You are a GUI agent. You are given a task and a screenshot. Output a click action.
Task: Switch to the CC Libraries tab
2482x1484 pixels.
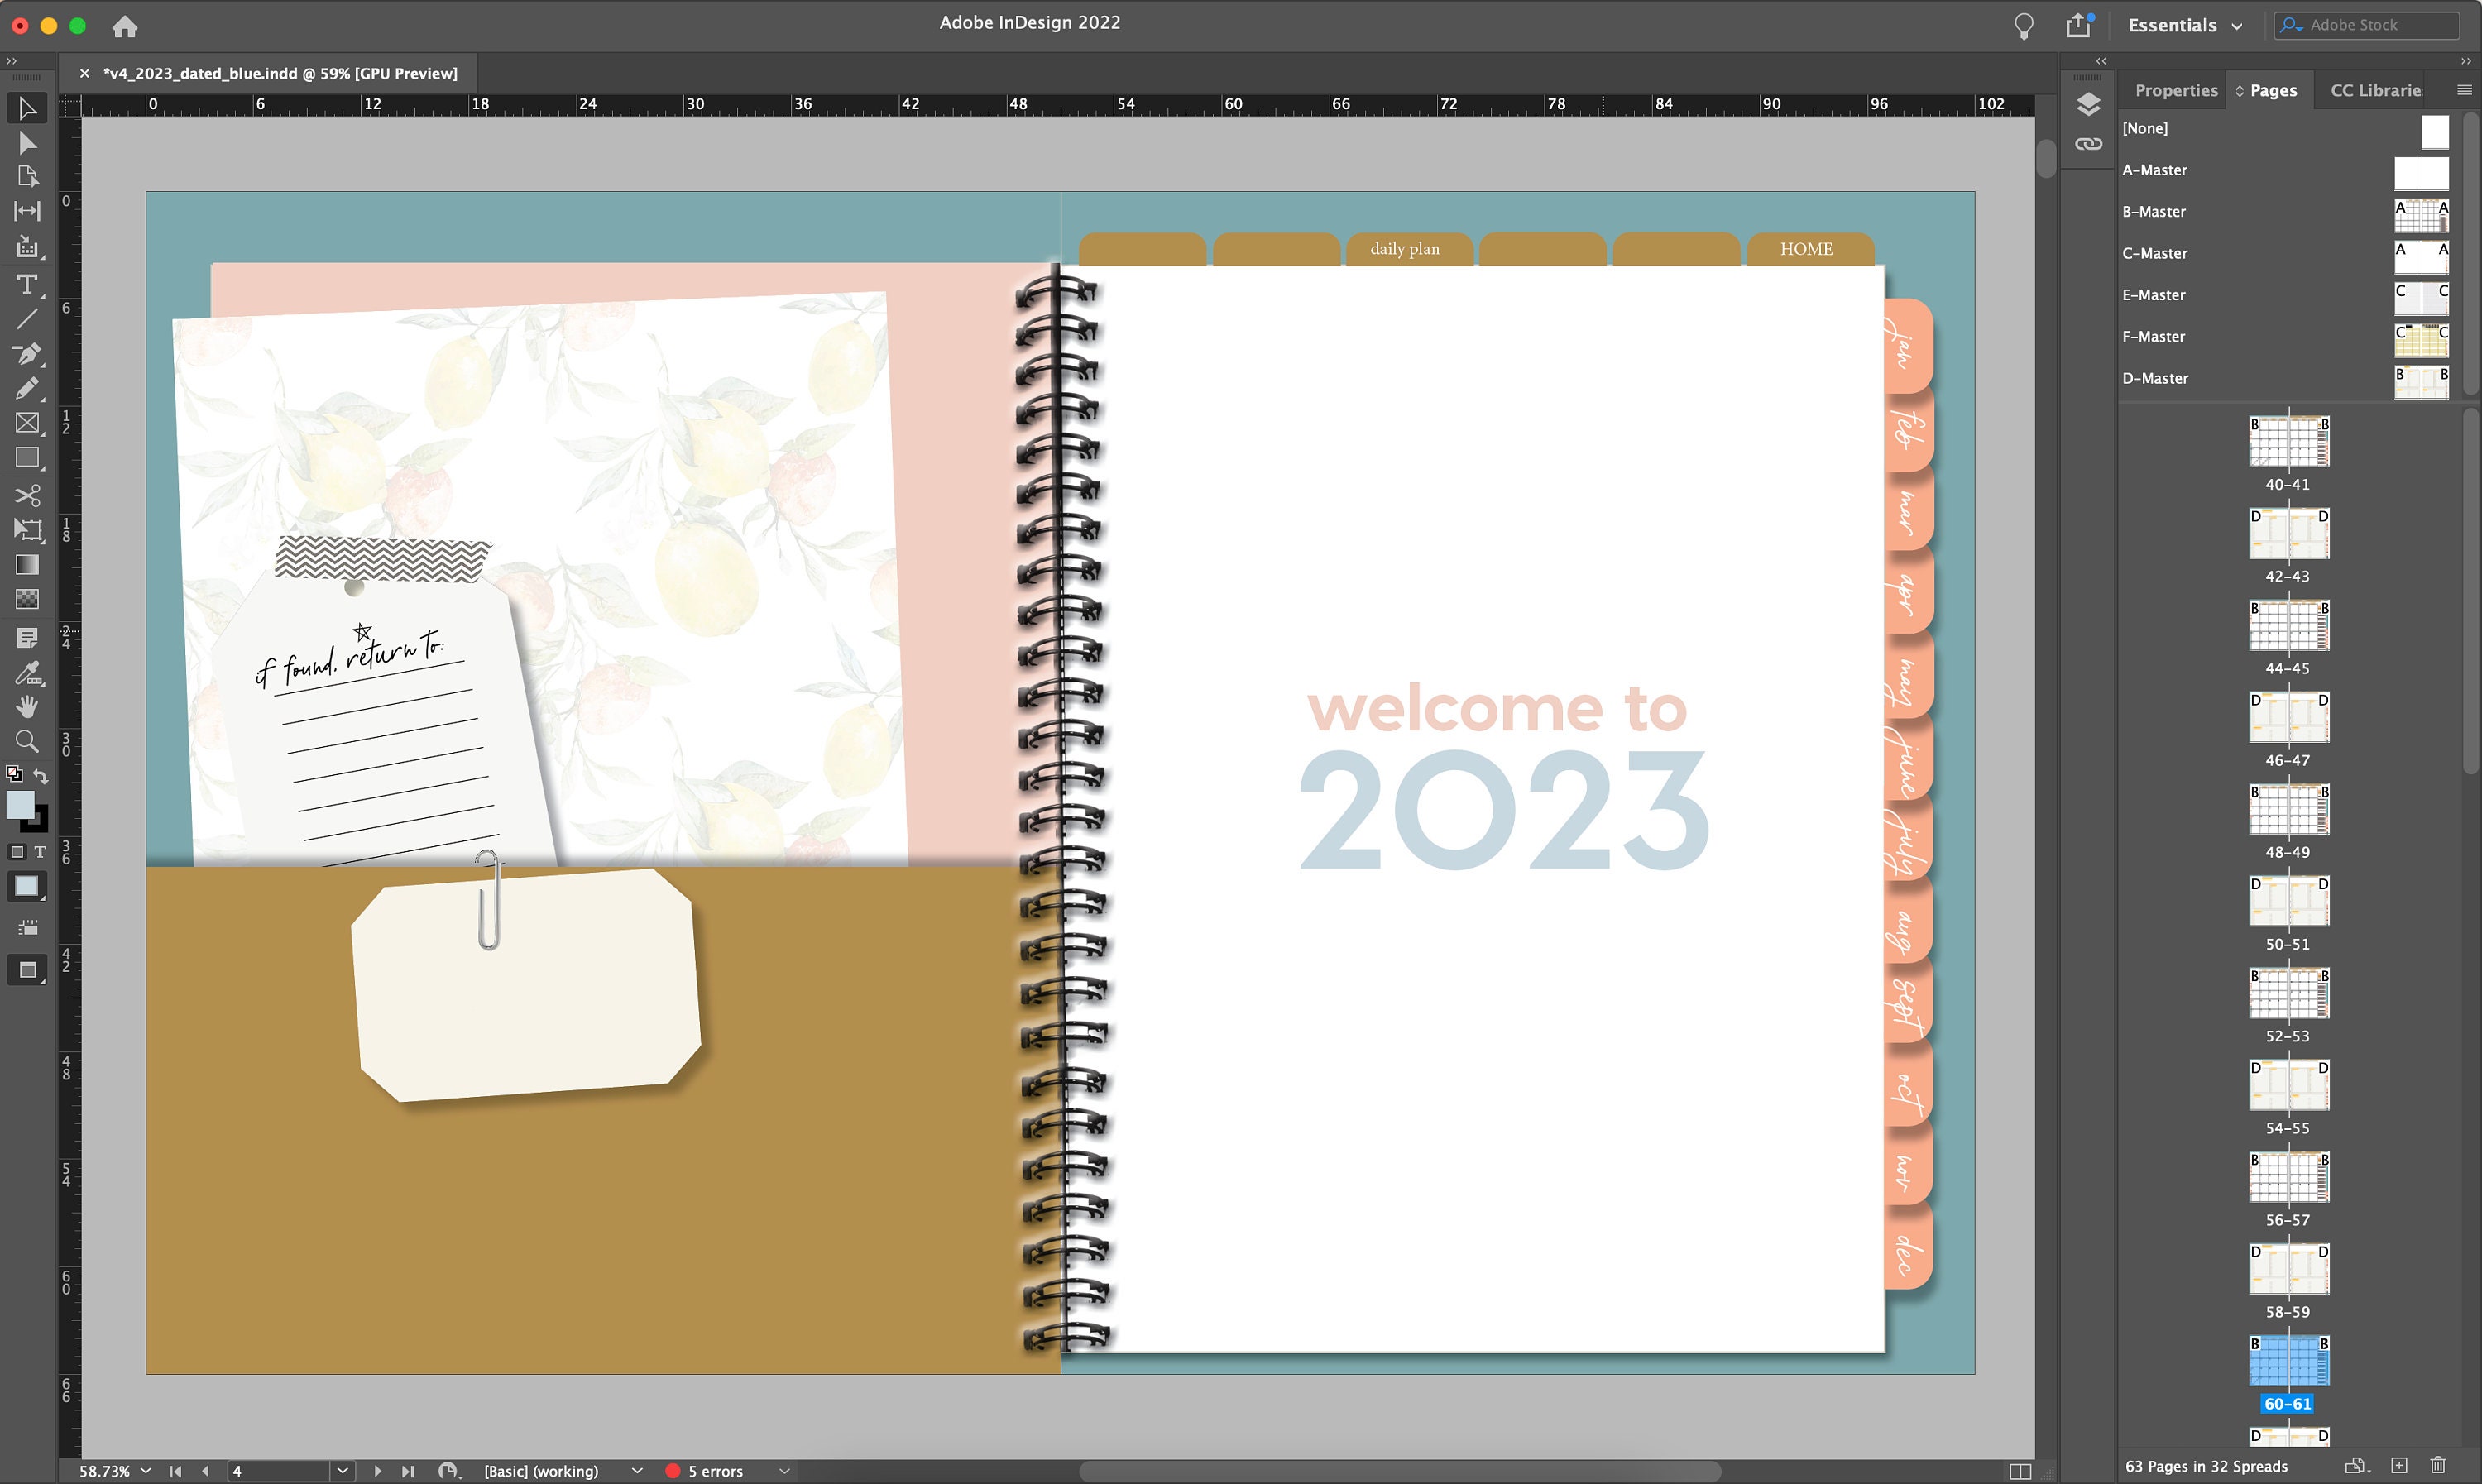pyautogui.click(x=2375, y=90)
